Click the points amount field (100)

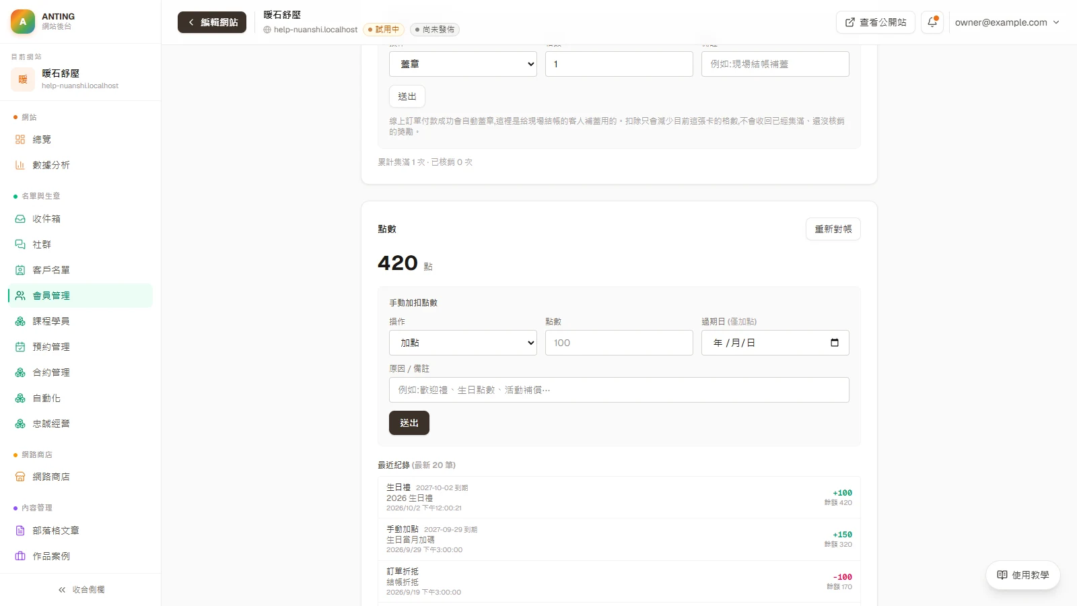pos(619,343)
